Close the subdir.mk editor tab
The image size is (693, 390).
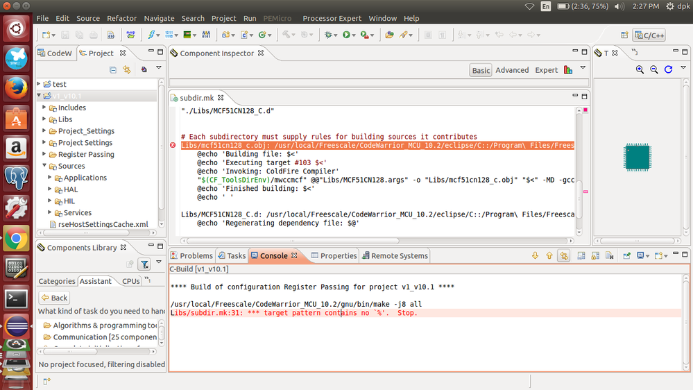click(x=221, y=97)
